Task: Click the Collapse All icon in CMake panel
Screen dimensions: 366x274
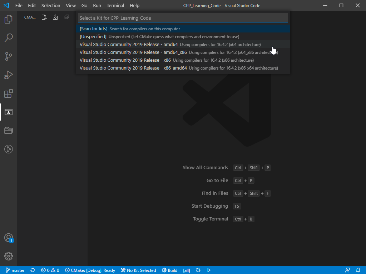Action: click(x=67, y=17)
